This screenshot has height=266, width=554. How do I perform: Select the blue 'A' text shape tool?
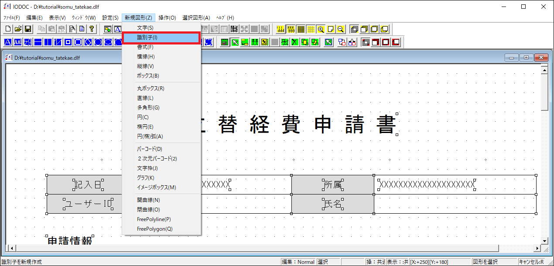[8, 42]
